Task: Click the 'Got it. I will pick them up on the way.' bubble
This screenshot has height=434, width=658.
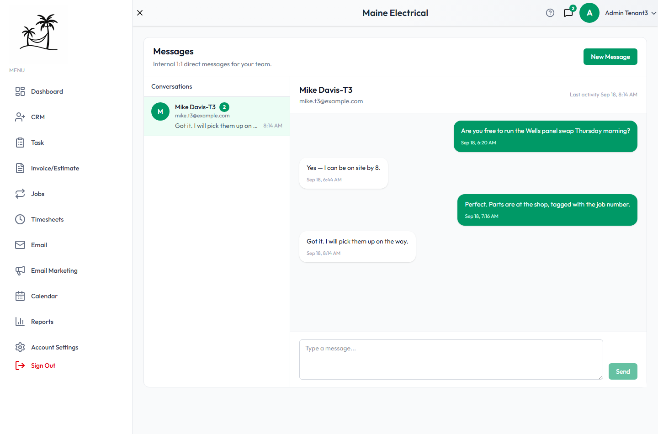Action: pyautogui.click(x=357, y=247)
